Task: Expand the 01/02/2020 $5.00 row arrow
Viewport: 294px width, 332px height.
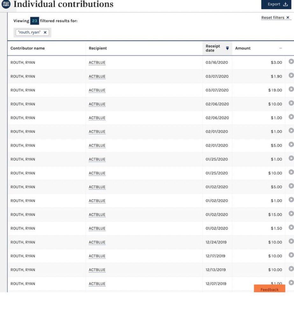Action: pos(291,186)
